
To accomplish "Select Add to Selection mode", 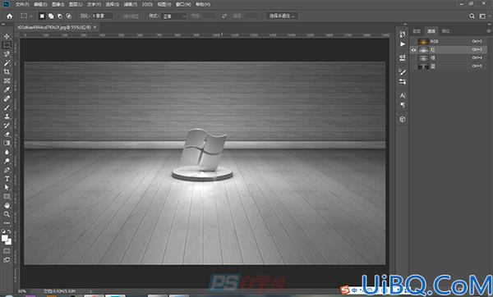I will 51,16.
